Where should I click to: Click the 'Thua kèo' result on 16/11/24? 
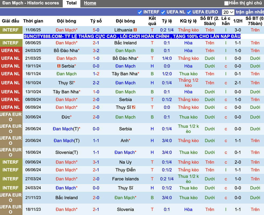(188, 74)
